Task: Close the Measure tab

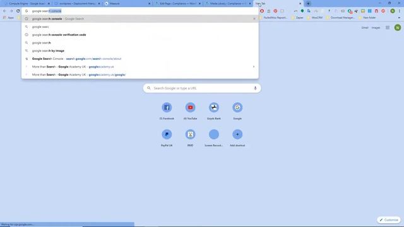Action: tap(149, 4)
